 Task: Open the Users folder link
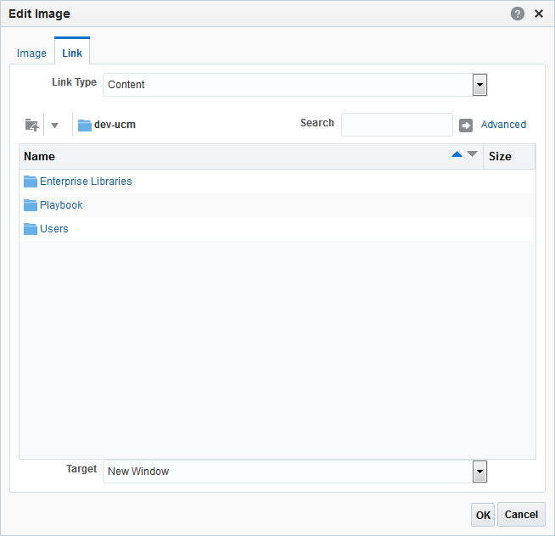[x=54, y=228]
